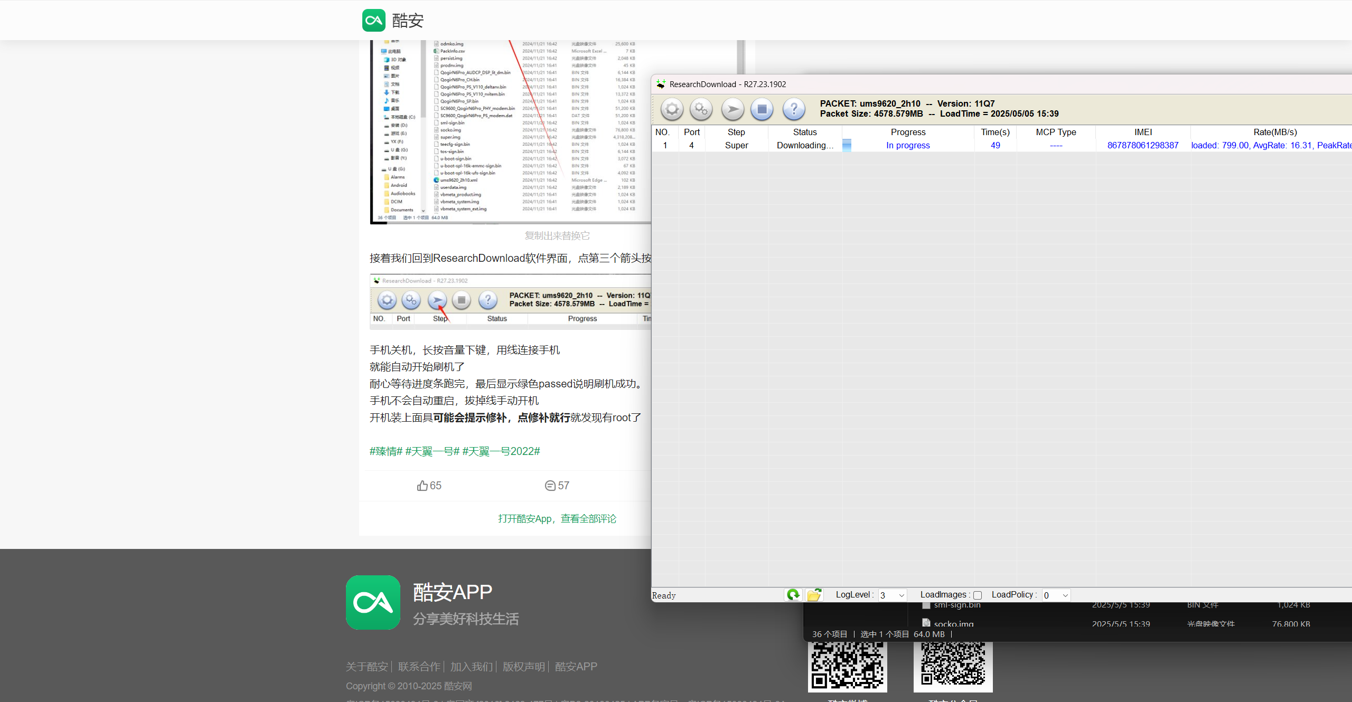Click the IMEI column header
This screenshot has height=702, width=1352.
[1143, 132]
